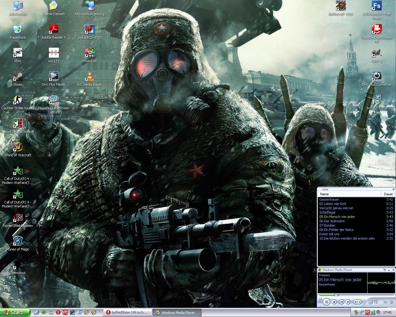This screenshot has width=396, height=317.
Task: Select the Counter-Strike Source shortcut
Action: pyautogui.click(x=18, y=102)
